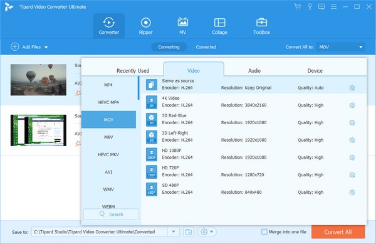Select MP4 format in the list
The image size is (376, 244).
tap(108, 85)
